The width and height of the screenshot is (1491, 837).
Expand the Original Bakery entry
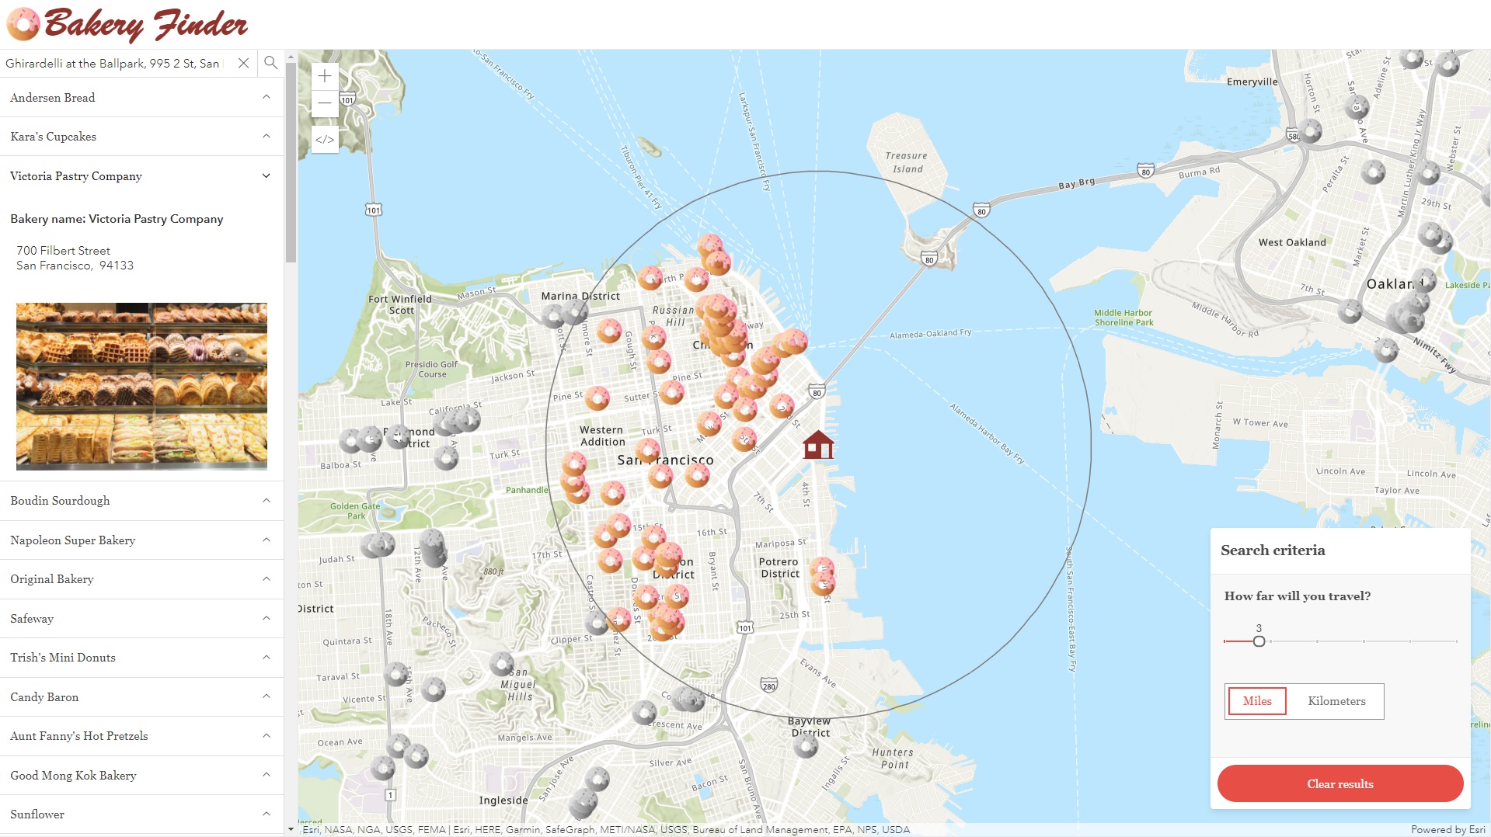pos(141,579)
